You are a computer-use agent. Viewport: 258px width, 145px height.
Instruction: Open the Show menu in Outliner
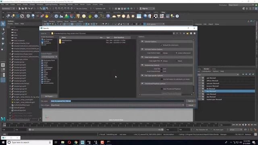click(x=17, y=24)
